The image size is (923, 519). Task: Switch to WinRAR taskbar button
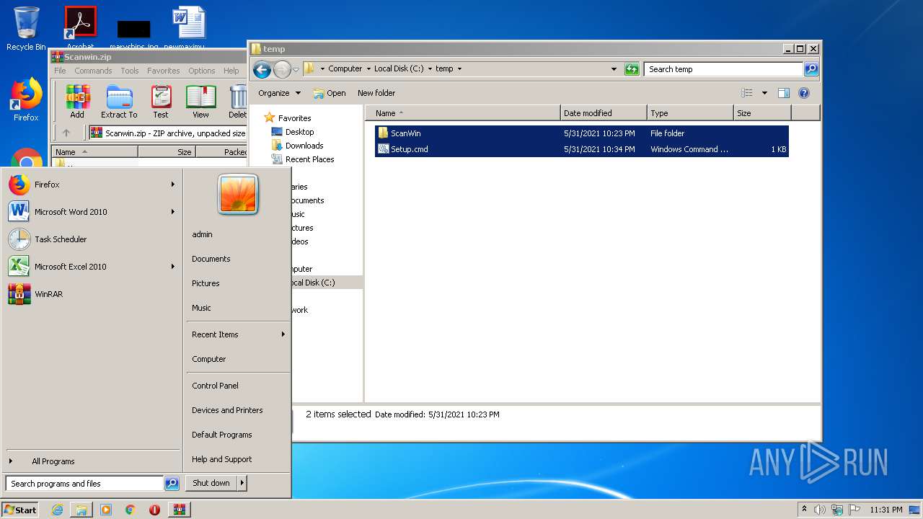coord(179,510)
